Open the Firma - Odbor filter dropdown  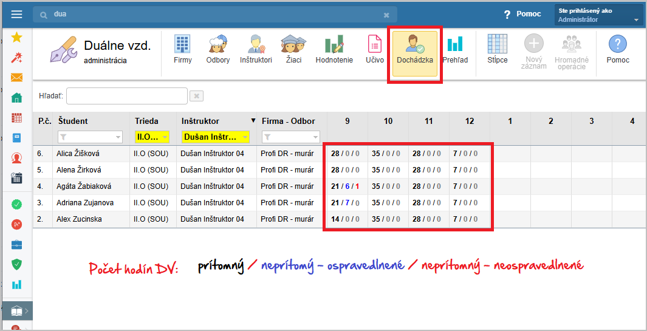(x=290, y=137)
